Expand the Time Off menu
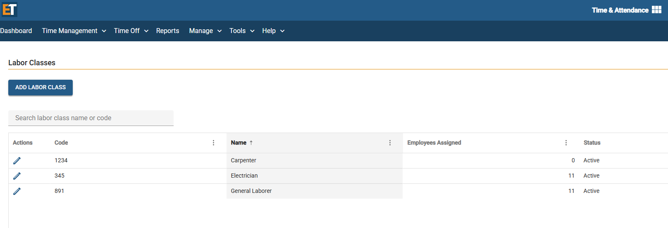This screenshot has height=228, width=668. (x=131, y=31)
